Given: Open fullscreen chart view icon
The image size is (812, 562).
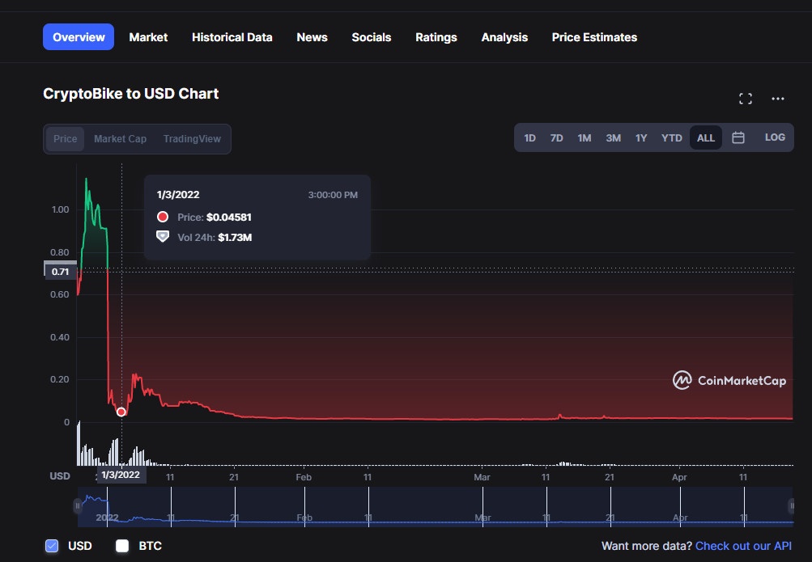Looking at the screenshot, I should [x=746, y=99].
